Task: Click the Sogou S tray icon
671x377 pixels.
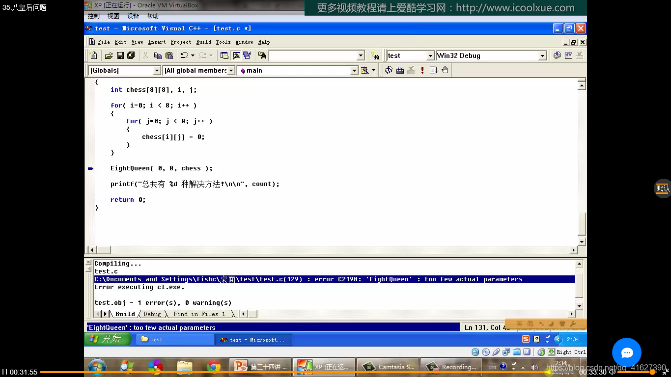Action: click(x=526, y=339)
